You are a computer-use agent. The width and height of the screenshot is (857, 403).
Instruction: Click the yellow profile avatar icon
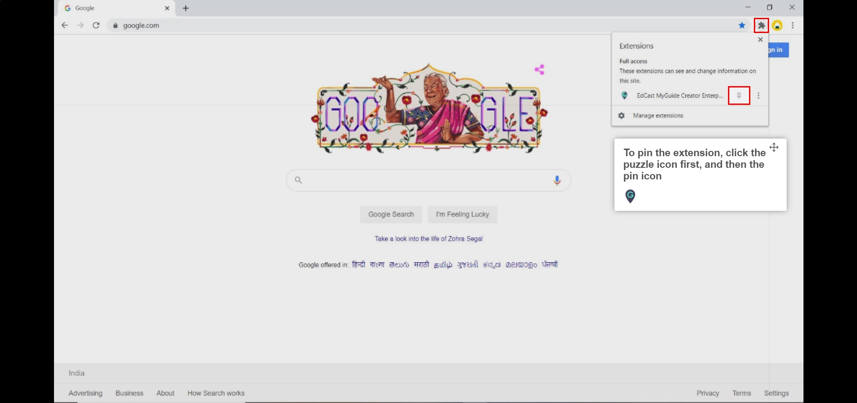tap(778, 25)
